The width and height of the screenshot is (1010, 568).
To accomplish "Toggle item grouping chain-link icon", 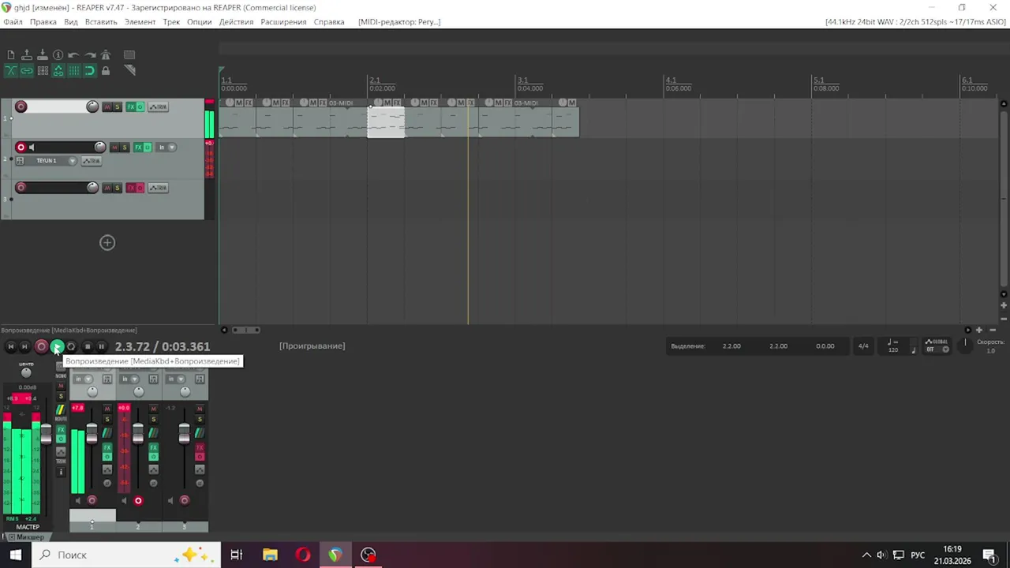I will [x=26, y=70].
